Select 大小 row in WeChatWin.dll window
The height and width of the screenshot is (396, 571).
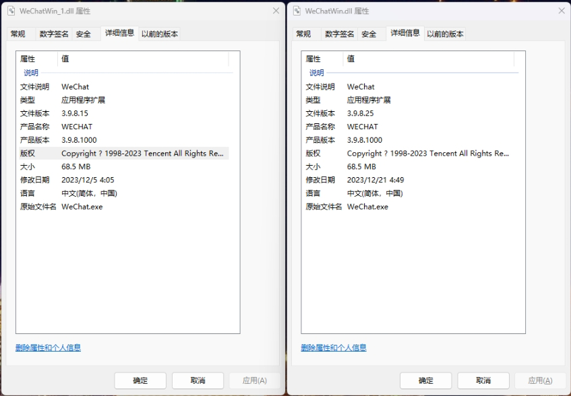[409, 167]
